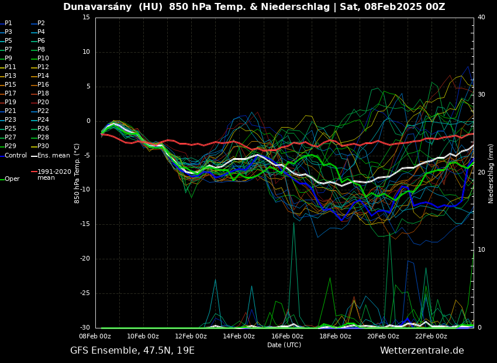
Task: Click the Niederschlag (mm) axis label
Action: point(491,173)
